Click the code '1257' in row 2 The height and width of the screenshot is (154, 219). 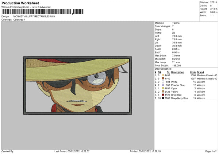pos(193,79)
